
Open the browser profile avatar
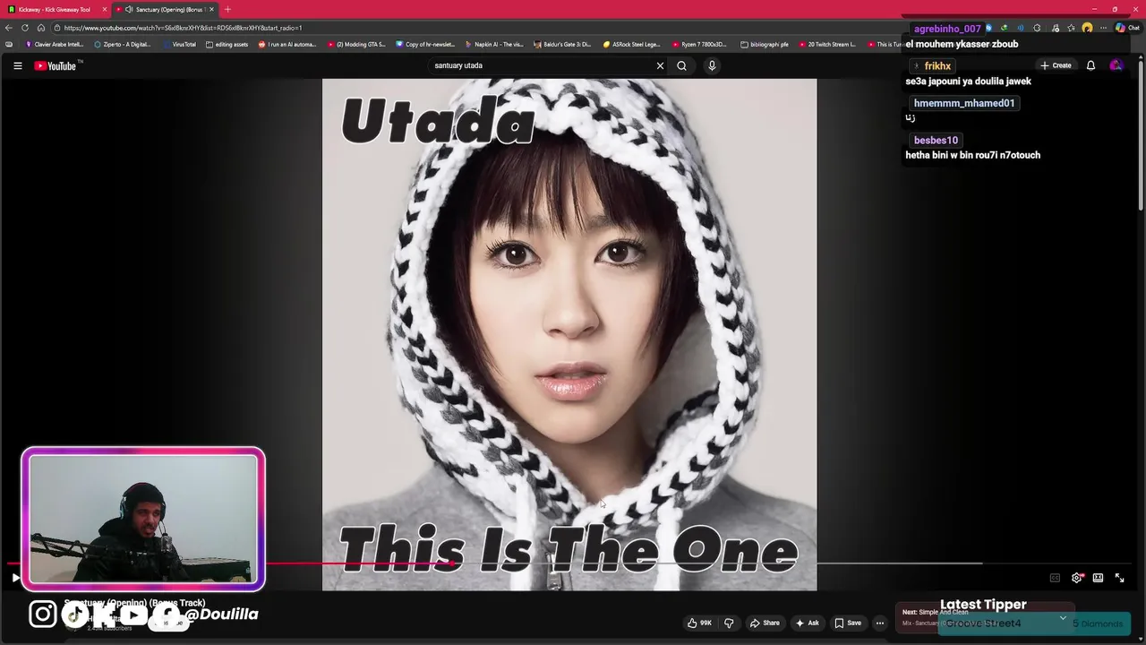coord(1087,28)
